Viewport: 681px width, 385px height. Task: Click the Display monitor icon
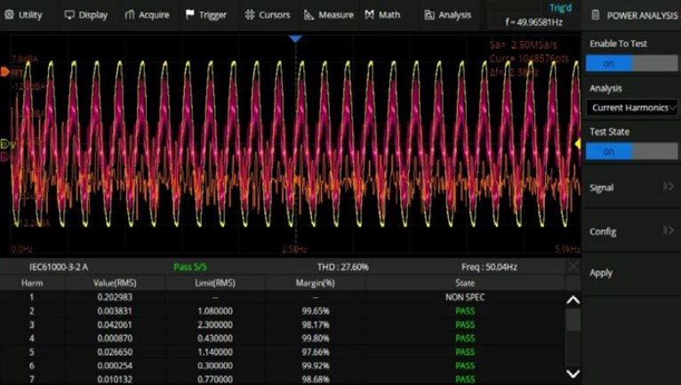click(x=69, y=15)
